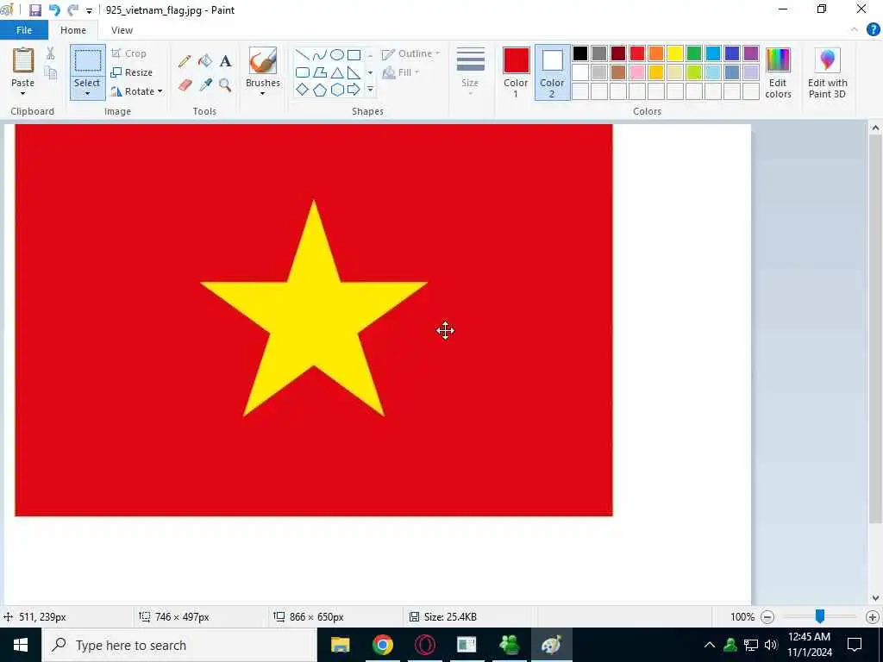
Task: Click the Paste clipboard icon
Action: tap(23, 60)
